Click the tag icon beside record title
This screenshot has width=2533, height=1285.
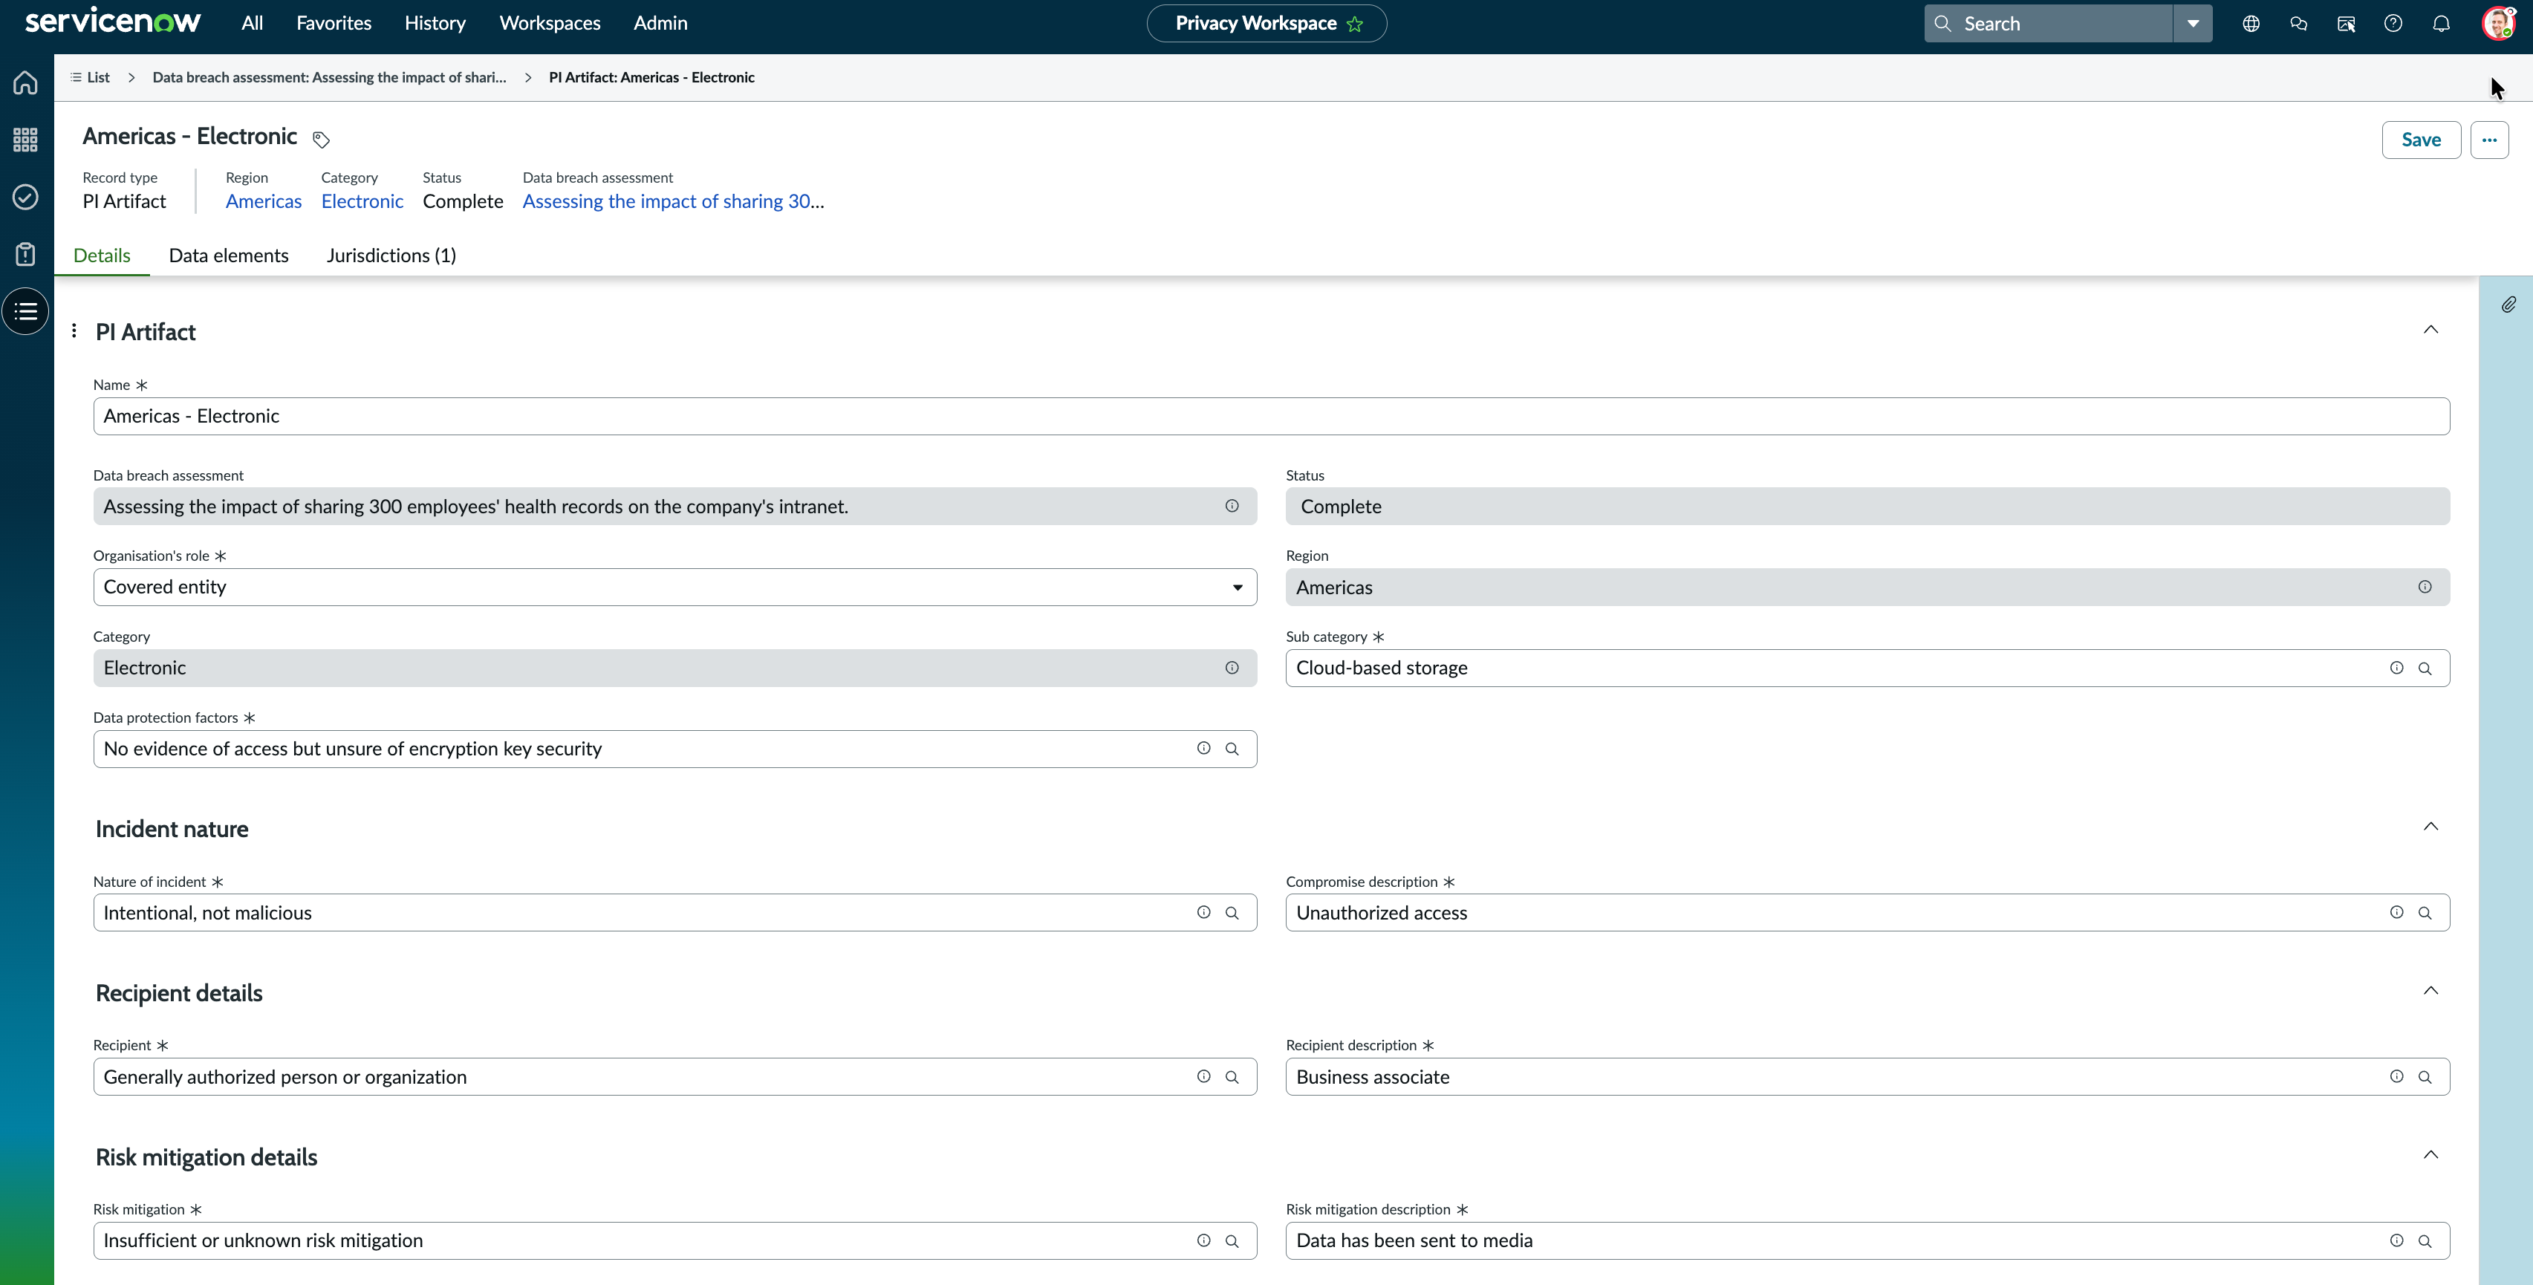tap(321, 139)
